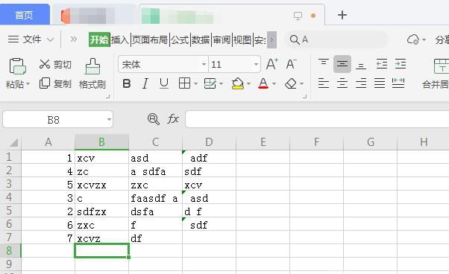Viewport: 449px width, 274px height.
Task: Open the Name Box dropdown arrow
Action: tap(109, 119)
